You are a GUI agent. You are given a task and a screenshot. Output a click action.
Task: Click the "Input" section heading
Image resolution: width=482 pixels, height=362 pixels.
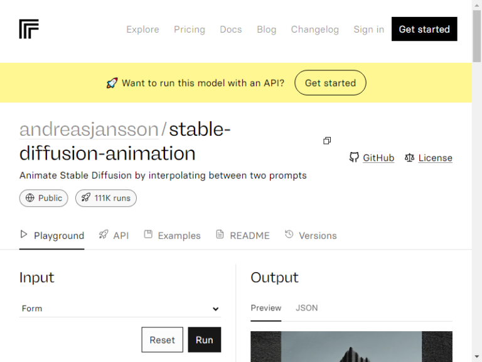[x=37, y=277]
